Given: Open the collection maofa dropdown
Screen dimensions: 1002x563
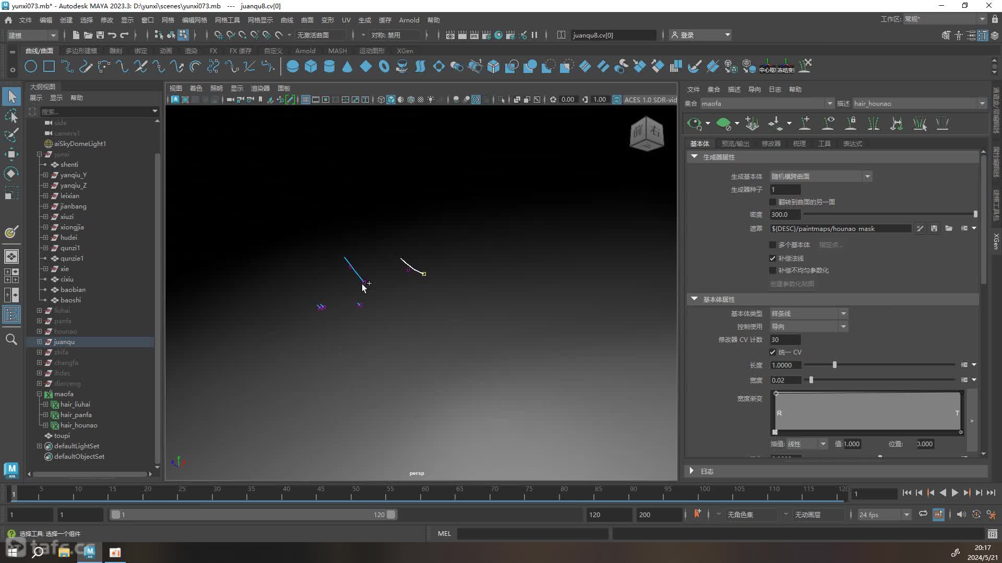Looking at the screenshot, I should tap(767, 103).
